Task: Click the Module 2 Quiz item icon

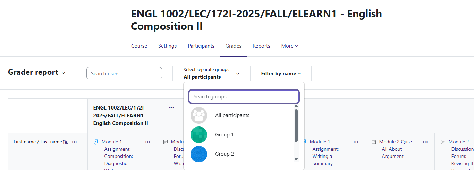Action: click(x=374, y=142)
